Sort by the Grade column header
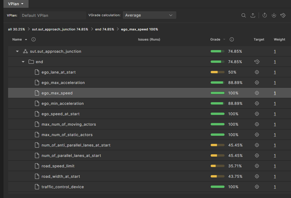Viewport: 291px width, 198px height. pyautogui.click(x=215, y=39)
